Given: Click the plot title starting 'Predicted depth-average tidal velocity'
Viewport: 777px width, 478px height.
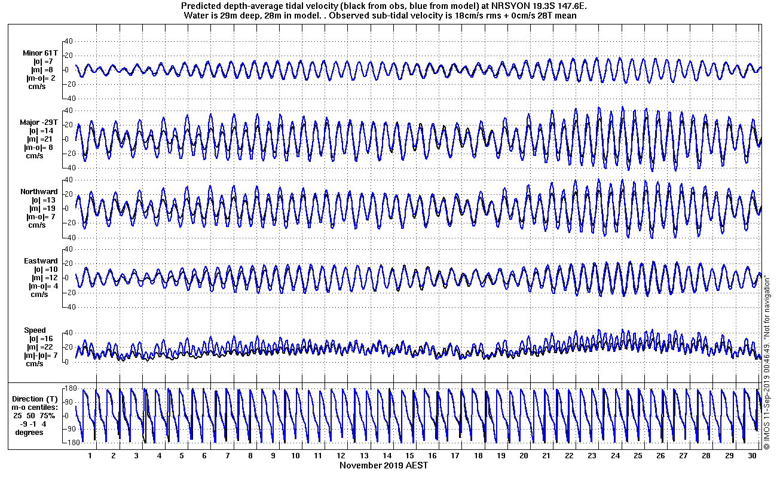Looking at the screenshot, I should [384, 6].
